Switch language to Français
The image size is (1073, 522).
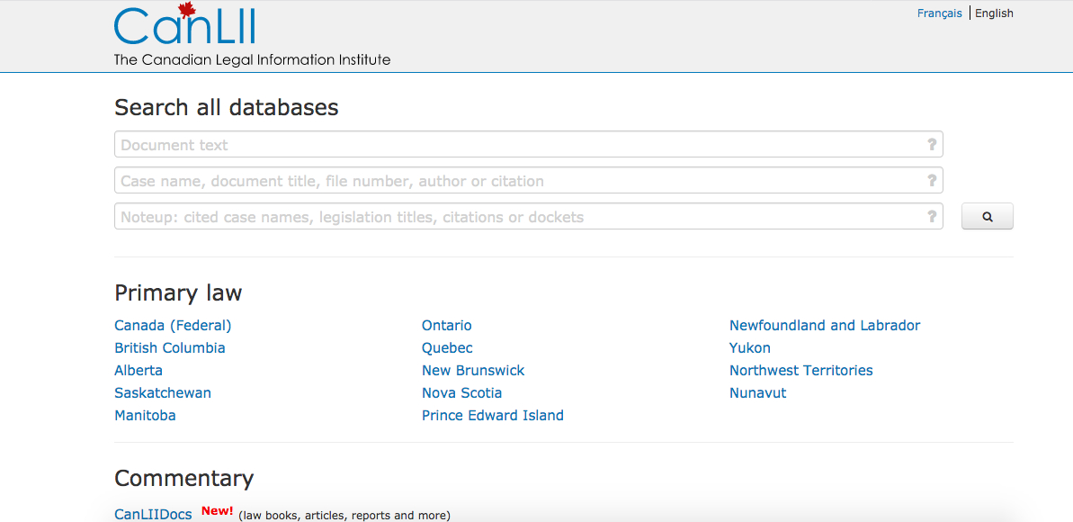(x=939, y=13)
